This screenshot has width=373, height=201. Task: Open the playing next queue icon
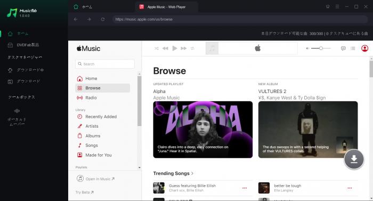click(x=353, y=48)
